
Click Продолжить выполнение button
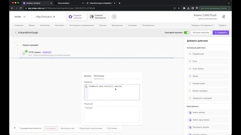pos(91,128)
